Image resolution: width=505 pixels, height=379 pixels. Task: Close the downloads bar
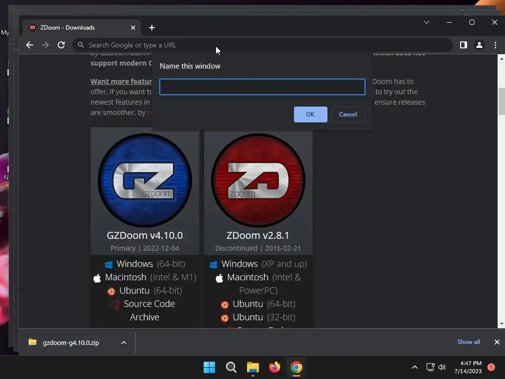point(497,342)
